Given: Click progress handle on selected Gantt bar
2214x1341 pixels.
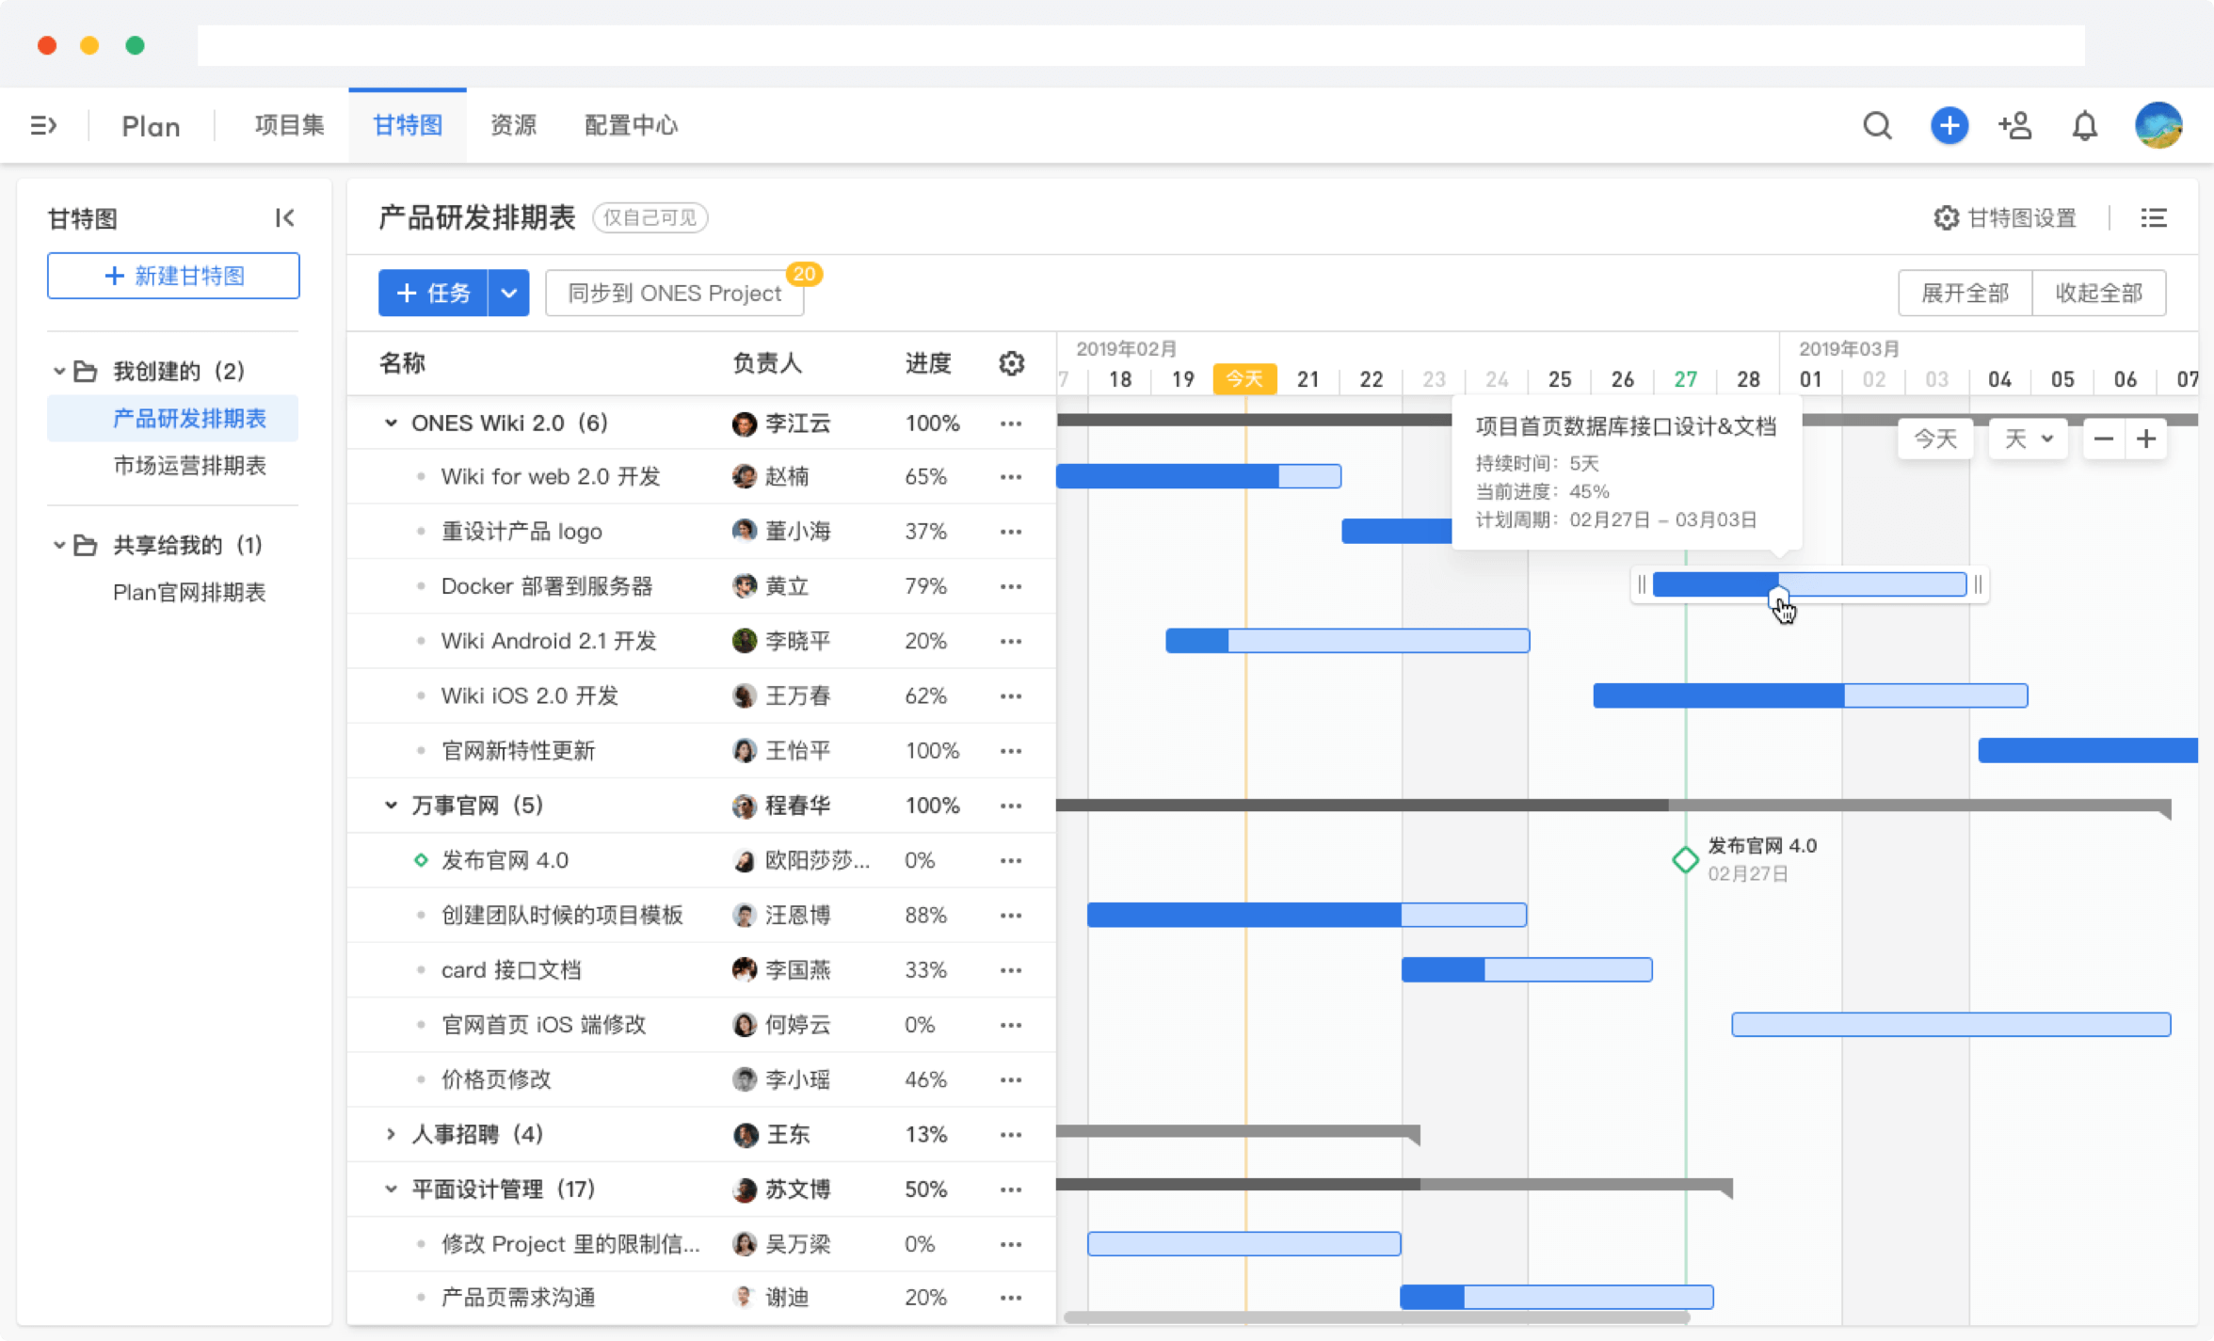Looking at the screenshot, I should pyautogui.click(x=1778, y=596).
